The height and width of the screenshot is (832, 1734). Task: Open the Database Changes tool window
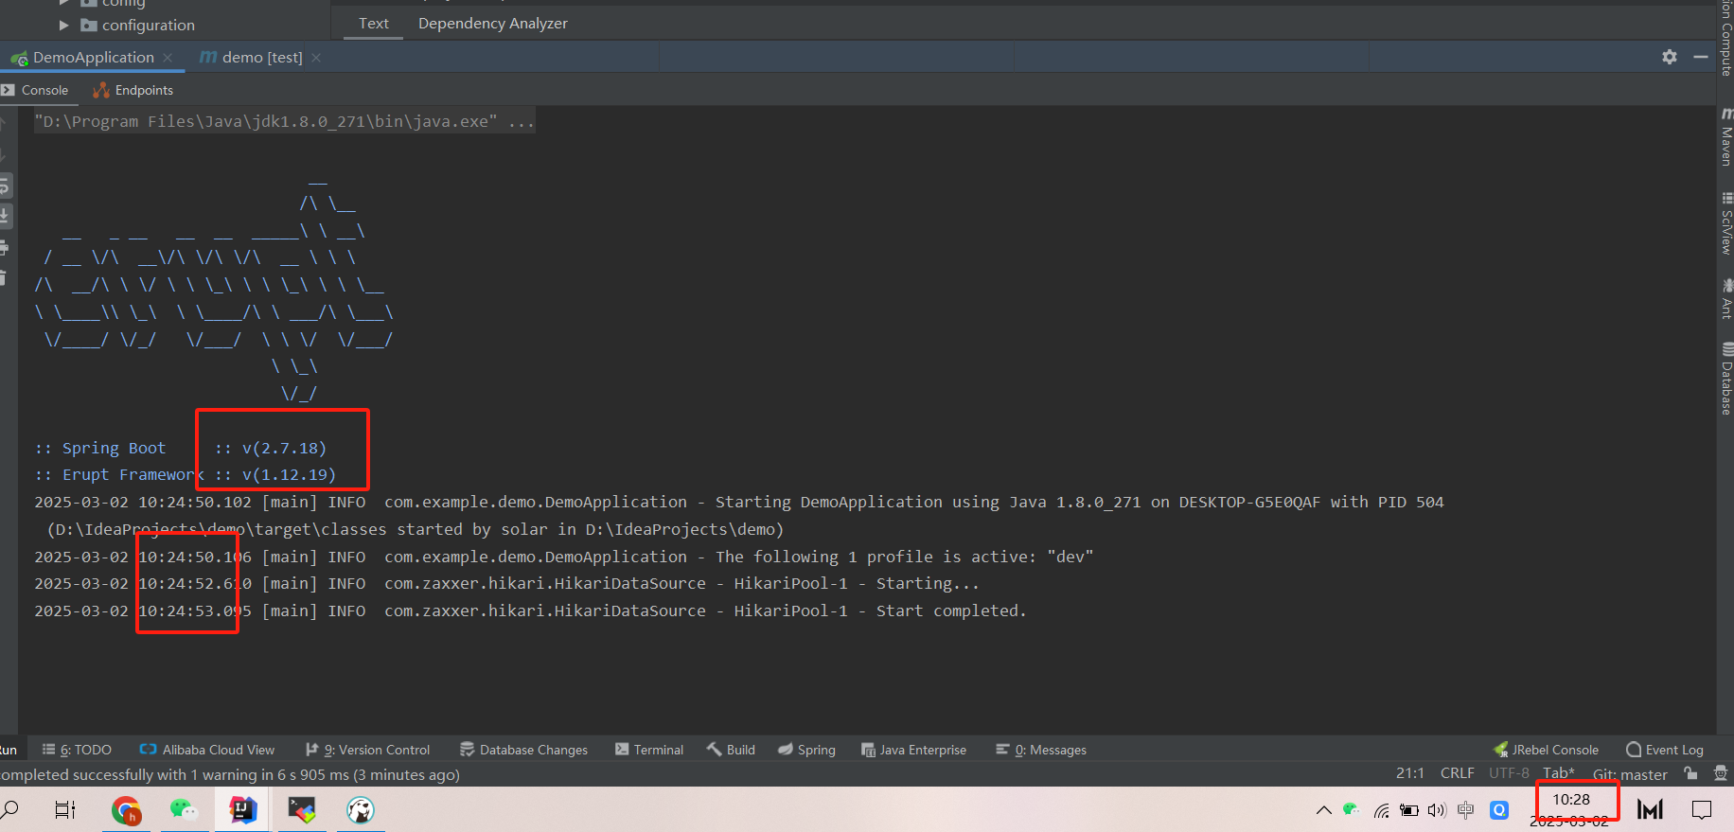coord(523,750)
